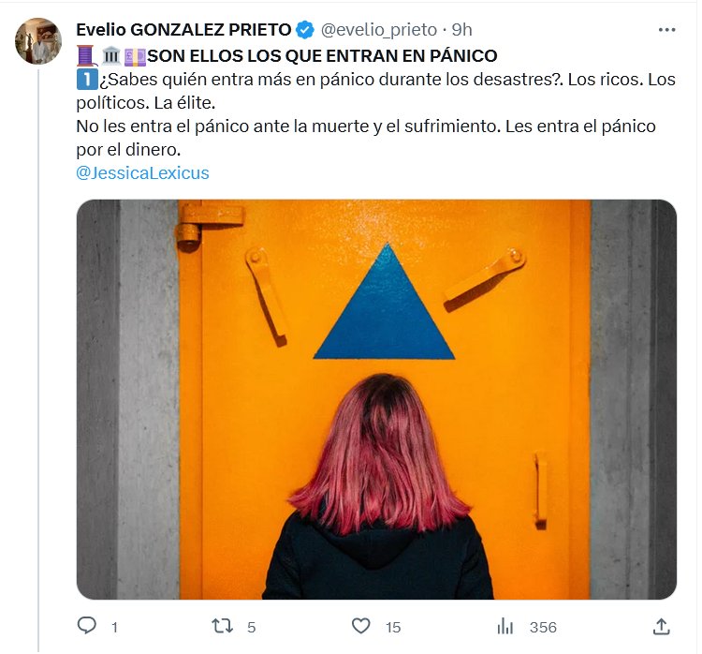Click the headline SON ELLOS LOS QUE ENTRAN EN PÁNICO
The image size is (702, 654).
coord(322,56)
